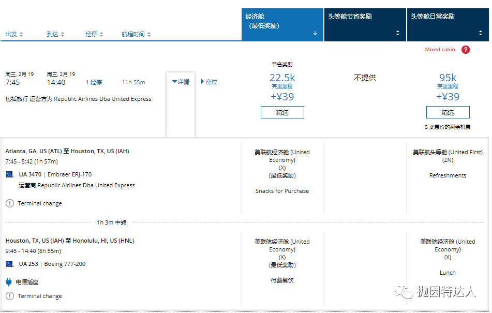Click the UA 253 flight number
The image size is (492, 313).
(28, 264)
